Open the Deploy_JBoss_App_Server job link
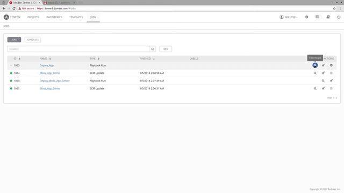The height and width of the screenshot is (193, 344). [x=54, y=81]
